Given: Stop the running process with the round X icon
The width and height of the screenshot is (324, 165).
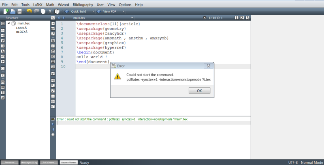Looking at the screenshot, I should tap(53, 135).
